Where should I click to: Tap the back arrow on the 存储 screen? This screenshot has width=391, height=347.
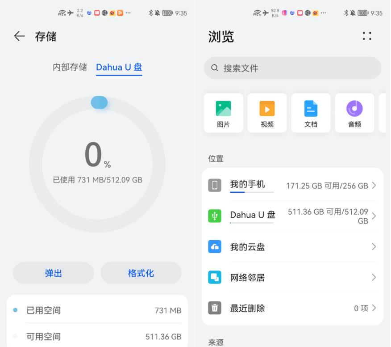20,36
